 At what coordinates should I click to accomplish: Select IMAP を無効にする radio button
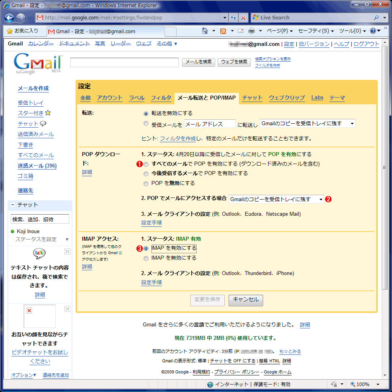(x=146, y=258)
